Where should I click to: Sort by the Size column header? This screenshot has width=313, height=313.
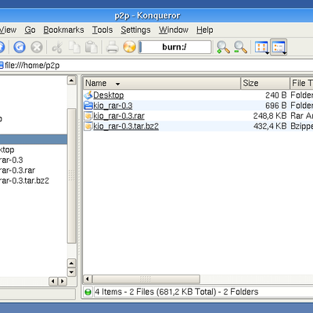265,83
